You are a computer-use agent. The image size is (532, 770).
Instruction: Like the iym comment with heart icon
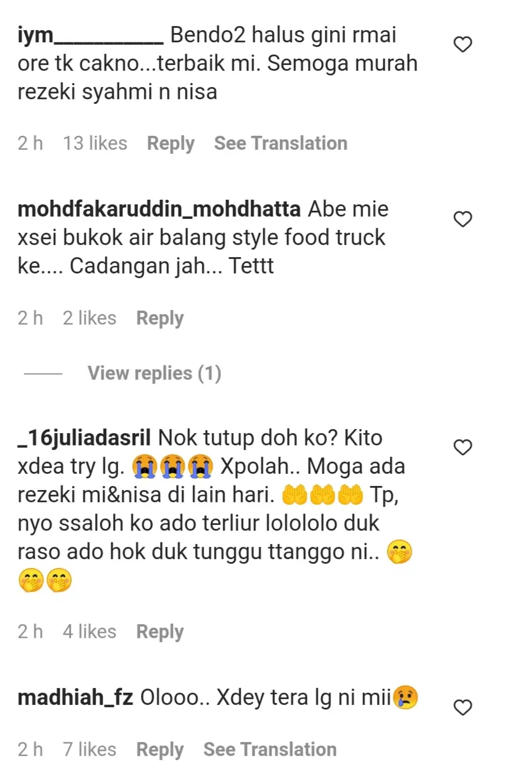pos(462,44)
